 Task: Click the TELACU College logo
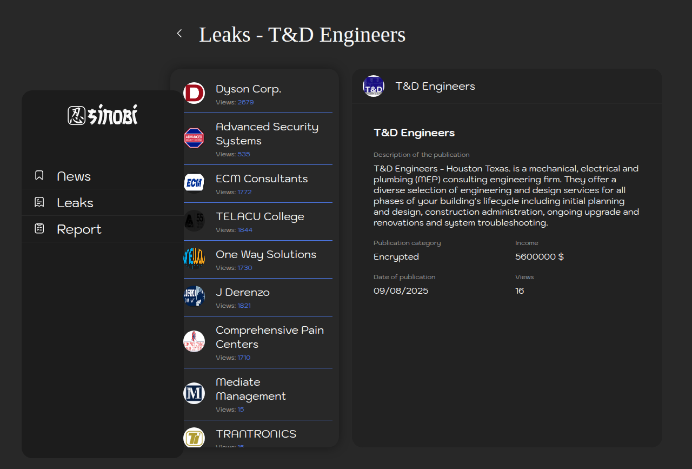click(x=194, y=221)
